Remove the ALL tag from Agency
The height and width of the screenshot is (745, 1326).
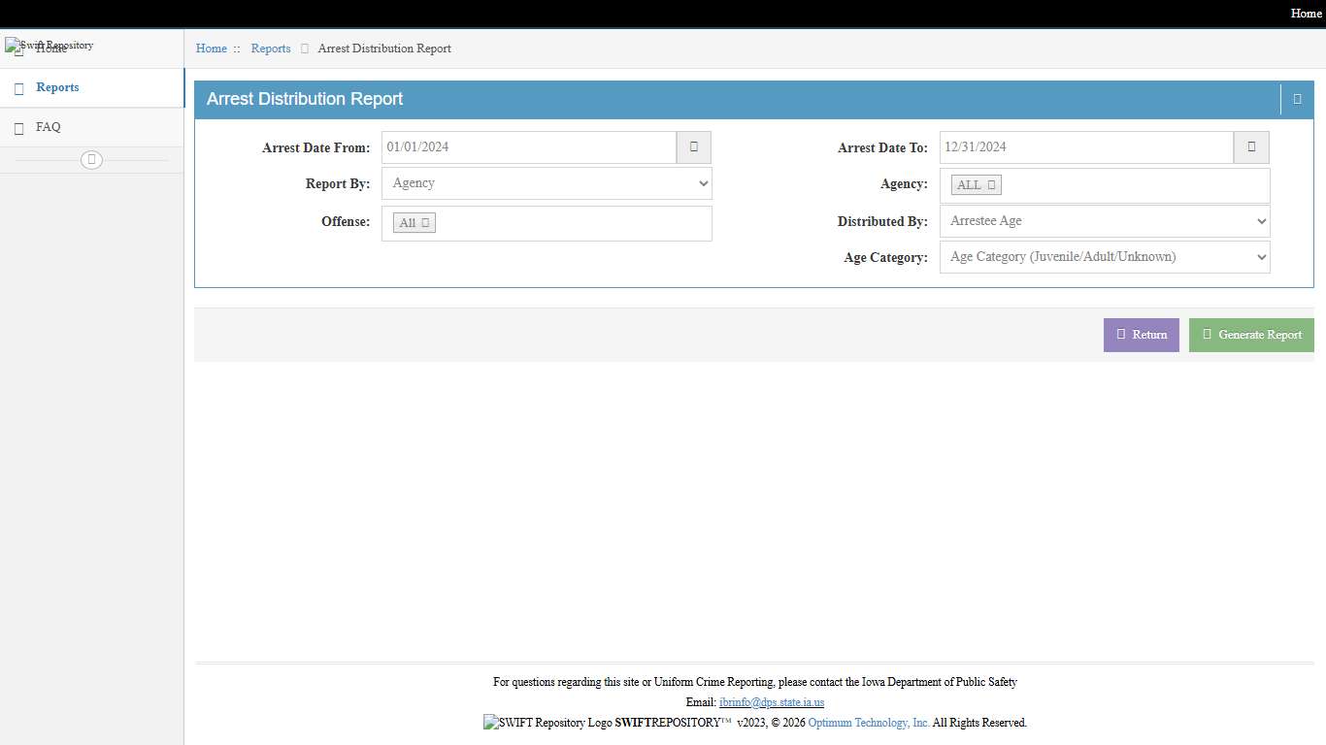tap(991, 185)
